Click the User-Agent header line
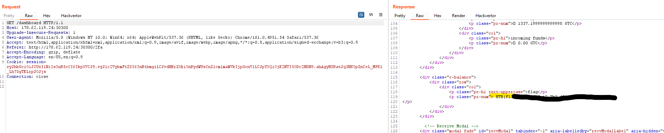 162,37
